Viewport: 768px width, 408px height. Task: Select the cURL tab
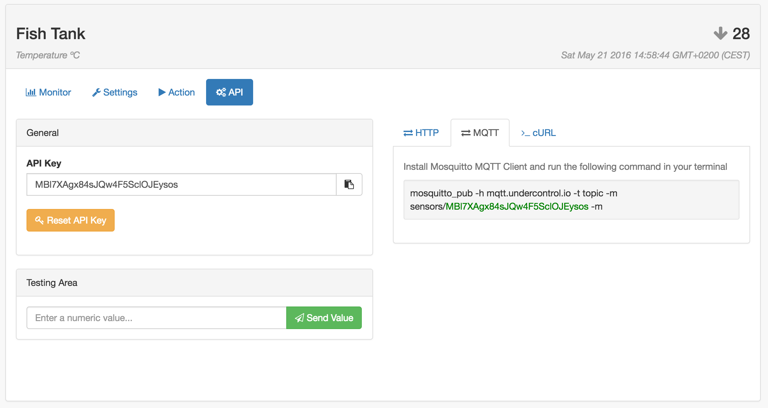tap(537, 133)
